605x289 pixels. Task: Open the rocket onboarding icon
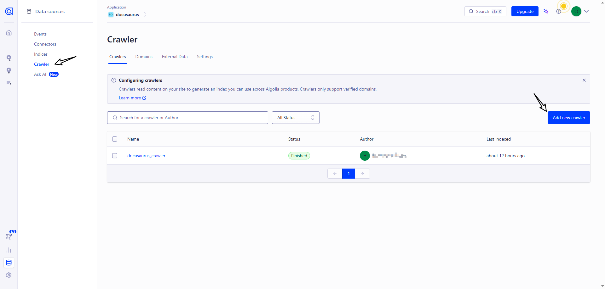click(9, 236)
